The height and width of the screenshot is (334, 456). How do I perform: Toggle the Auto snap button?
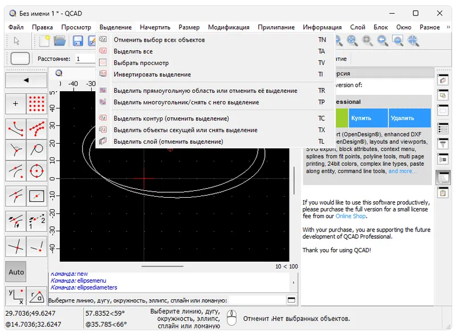(x=16, y=272)
